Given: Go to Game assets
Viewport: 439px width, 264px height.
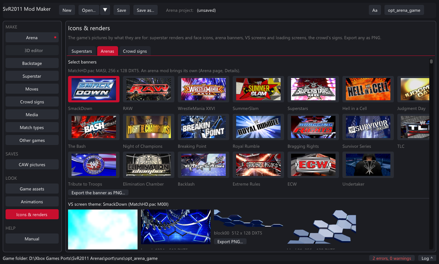Looking at the screenshot, I should pyautogui.click(x=32, y=189).
